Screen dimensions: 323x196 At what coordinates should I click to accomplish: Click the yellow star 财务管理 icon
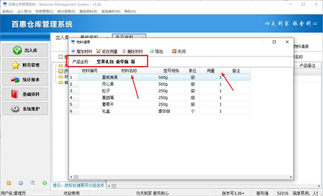tap(16, 65)
